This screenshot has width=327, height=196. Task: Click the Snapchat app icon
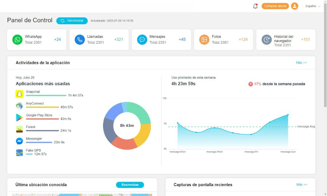(x=20, y=94)
